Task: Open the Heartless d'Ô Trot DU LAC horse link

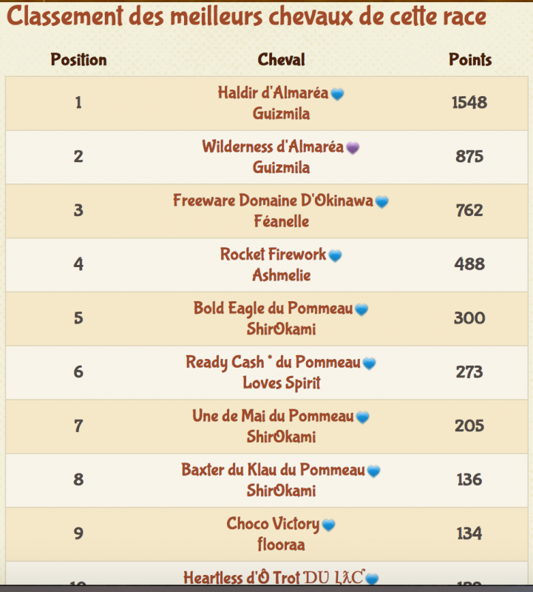Action: (x=274, y=578)
